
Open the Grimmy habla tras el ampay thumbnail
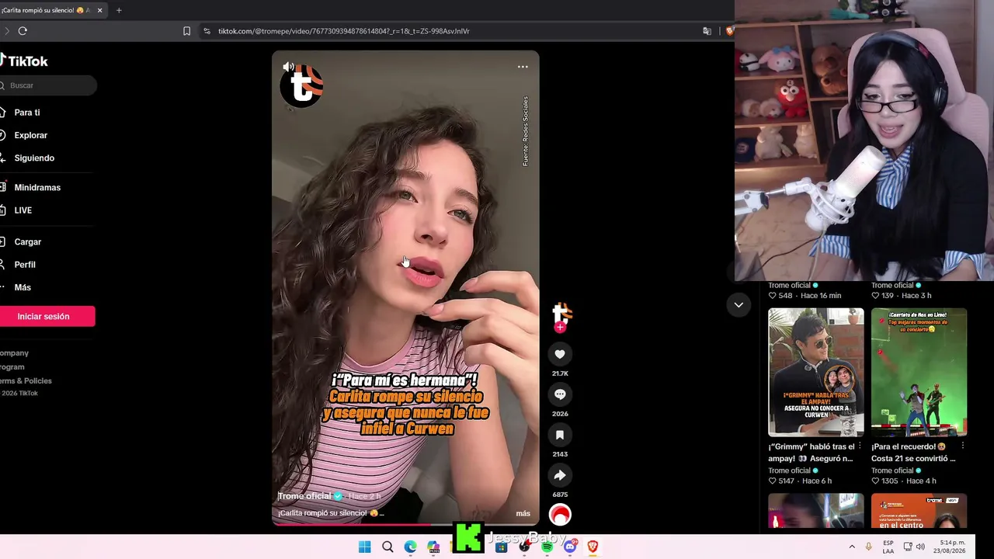(815, 372)
